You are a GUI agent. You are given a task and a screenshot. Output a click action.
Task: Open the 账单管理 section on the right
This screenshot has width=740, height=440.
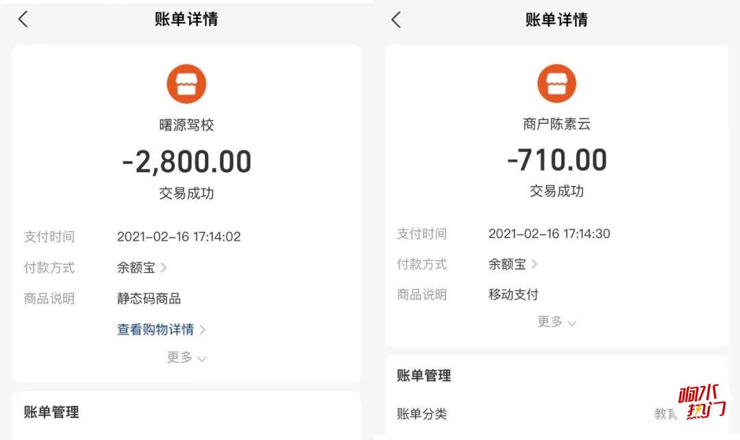424,376
